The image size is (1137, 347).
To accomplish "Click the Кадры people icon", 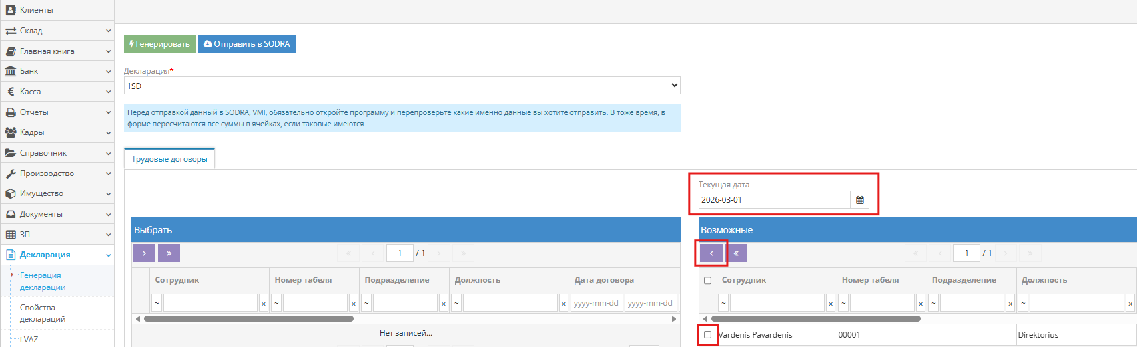I will (x=11, y=132).
